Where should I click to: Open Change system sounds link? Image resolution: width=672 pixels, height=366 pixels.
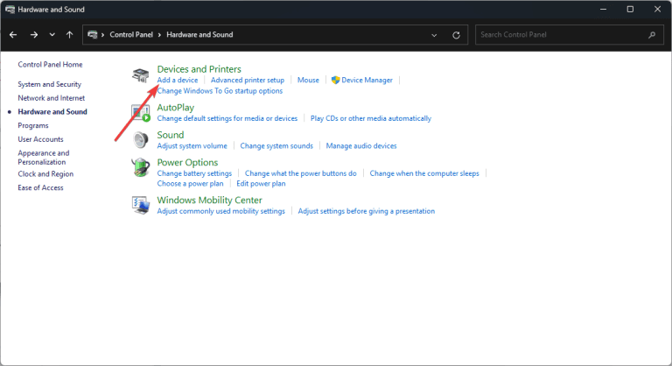(x=276, y=146)
